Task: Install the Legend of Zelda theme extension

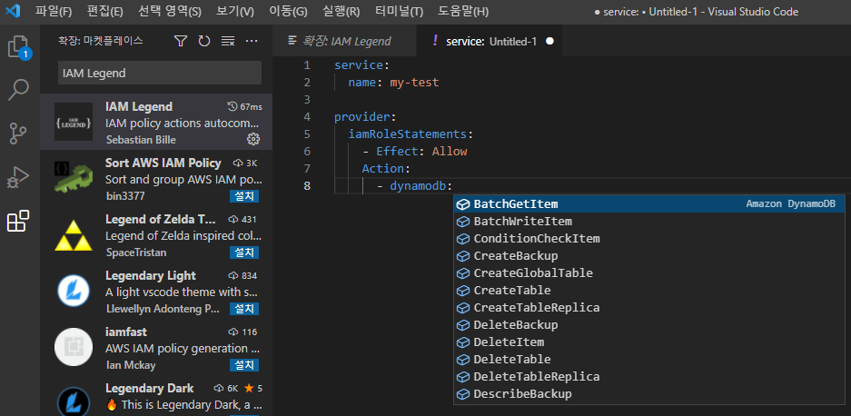Action: point(244,253)
